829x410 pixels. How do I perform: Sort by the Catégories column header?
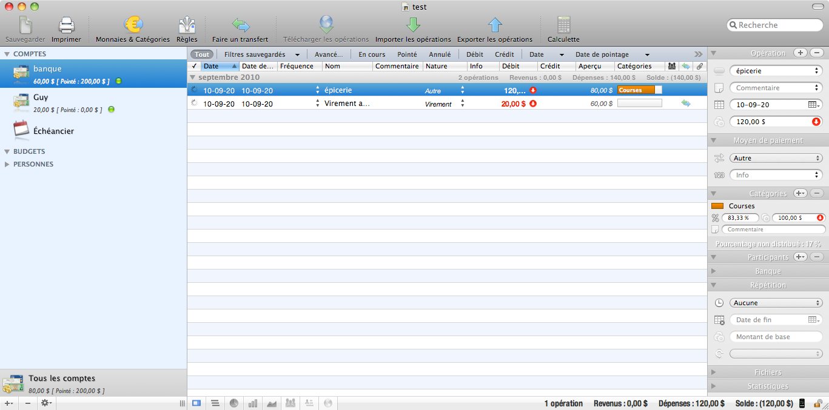point(640,66)
